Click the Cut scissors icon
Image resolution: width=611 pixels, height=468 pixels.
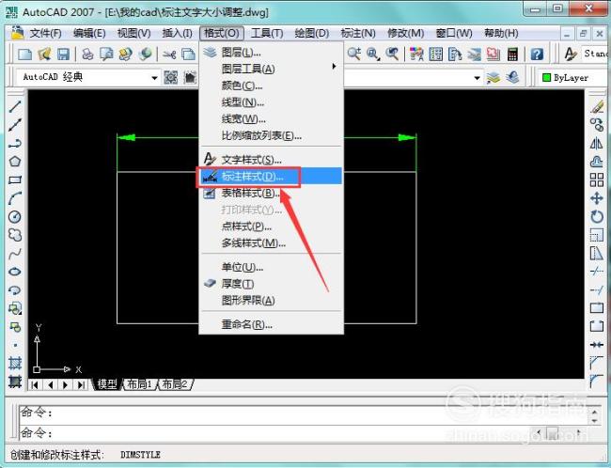click(169, 55)
